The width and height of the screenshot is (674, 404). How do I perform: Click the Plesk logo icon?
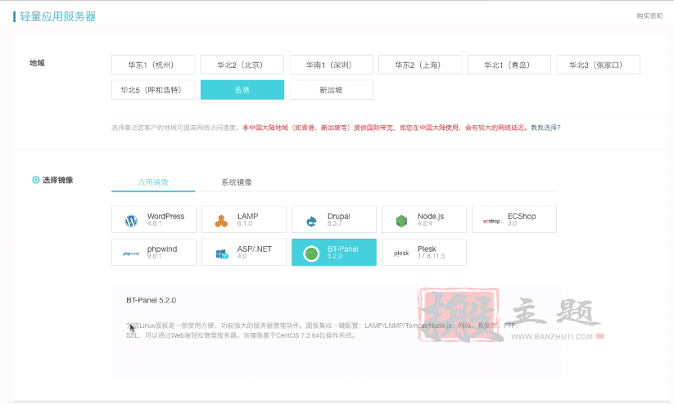tap(401, 254)
